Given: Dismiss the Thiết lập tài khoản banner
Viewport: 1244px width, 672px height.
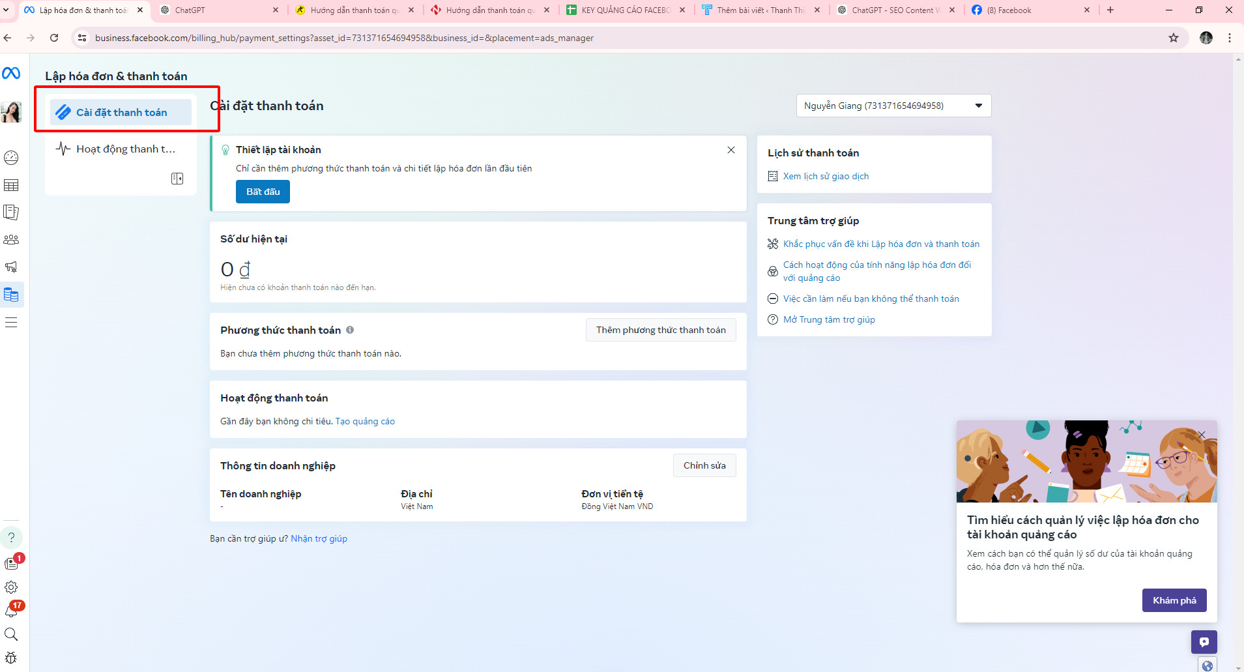Looking at the screenshot, I should [x=731, y=150].
